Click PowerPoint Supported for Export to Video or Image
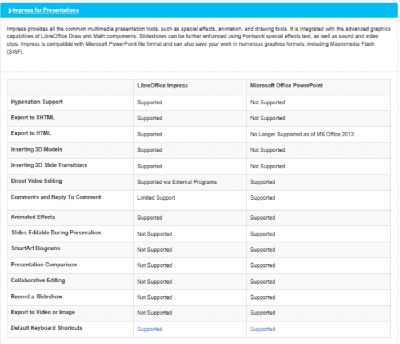The image size is (400, 344). pyautogui.click(x=263, y=313)
